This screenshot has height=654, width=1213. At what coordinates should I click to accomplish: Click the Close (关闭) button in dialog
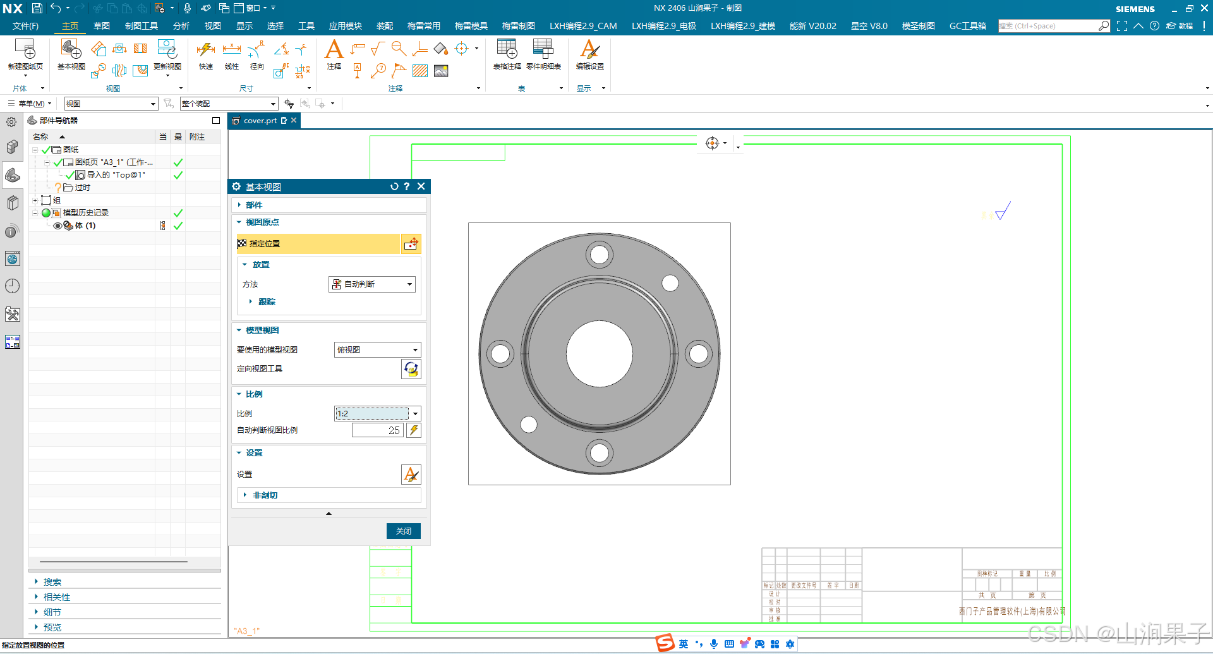coord(404,531)
